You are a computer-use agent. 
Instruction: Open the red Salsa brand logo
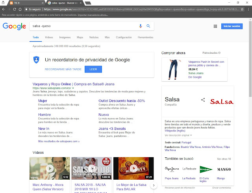(222, 101)
